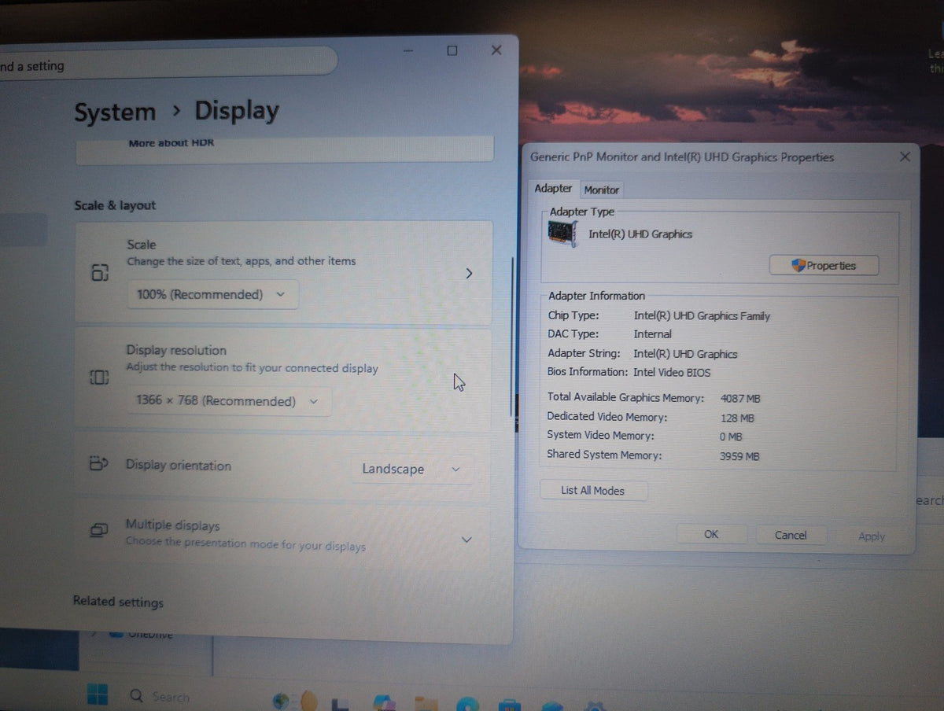Image resolution: width=944 pixels, height=711 pixels.
Task: Open custom scaling via Scale chevron
Action: [x=469, y=274]
